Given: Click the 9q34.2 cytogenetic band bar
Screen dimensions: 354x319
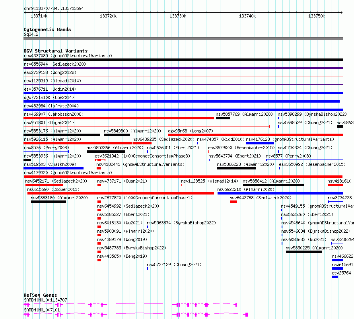Looking at the screenshot, I should 183,39.
